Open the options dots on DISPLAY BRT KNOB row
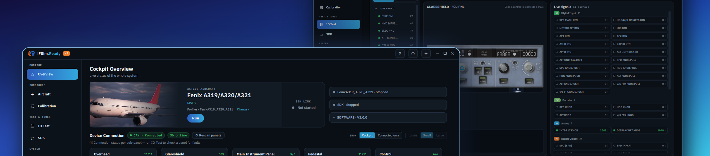710x156 pixels. pyautogui.click(x=665, y=131)
